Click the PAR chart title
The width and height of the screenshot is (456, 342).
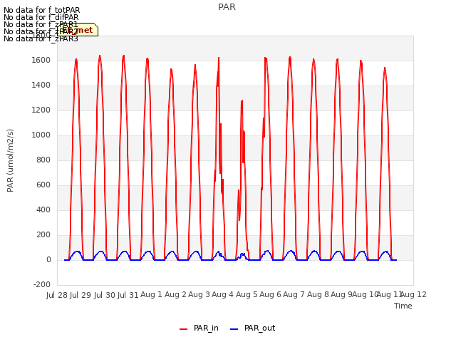227,7
